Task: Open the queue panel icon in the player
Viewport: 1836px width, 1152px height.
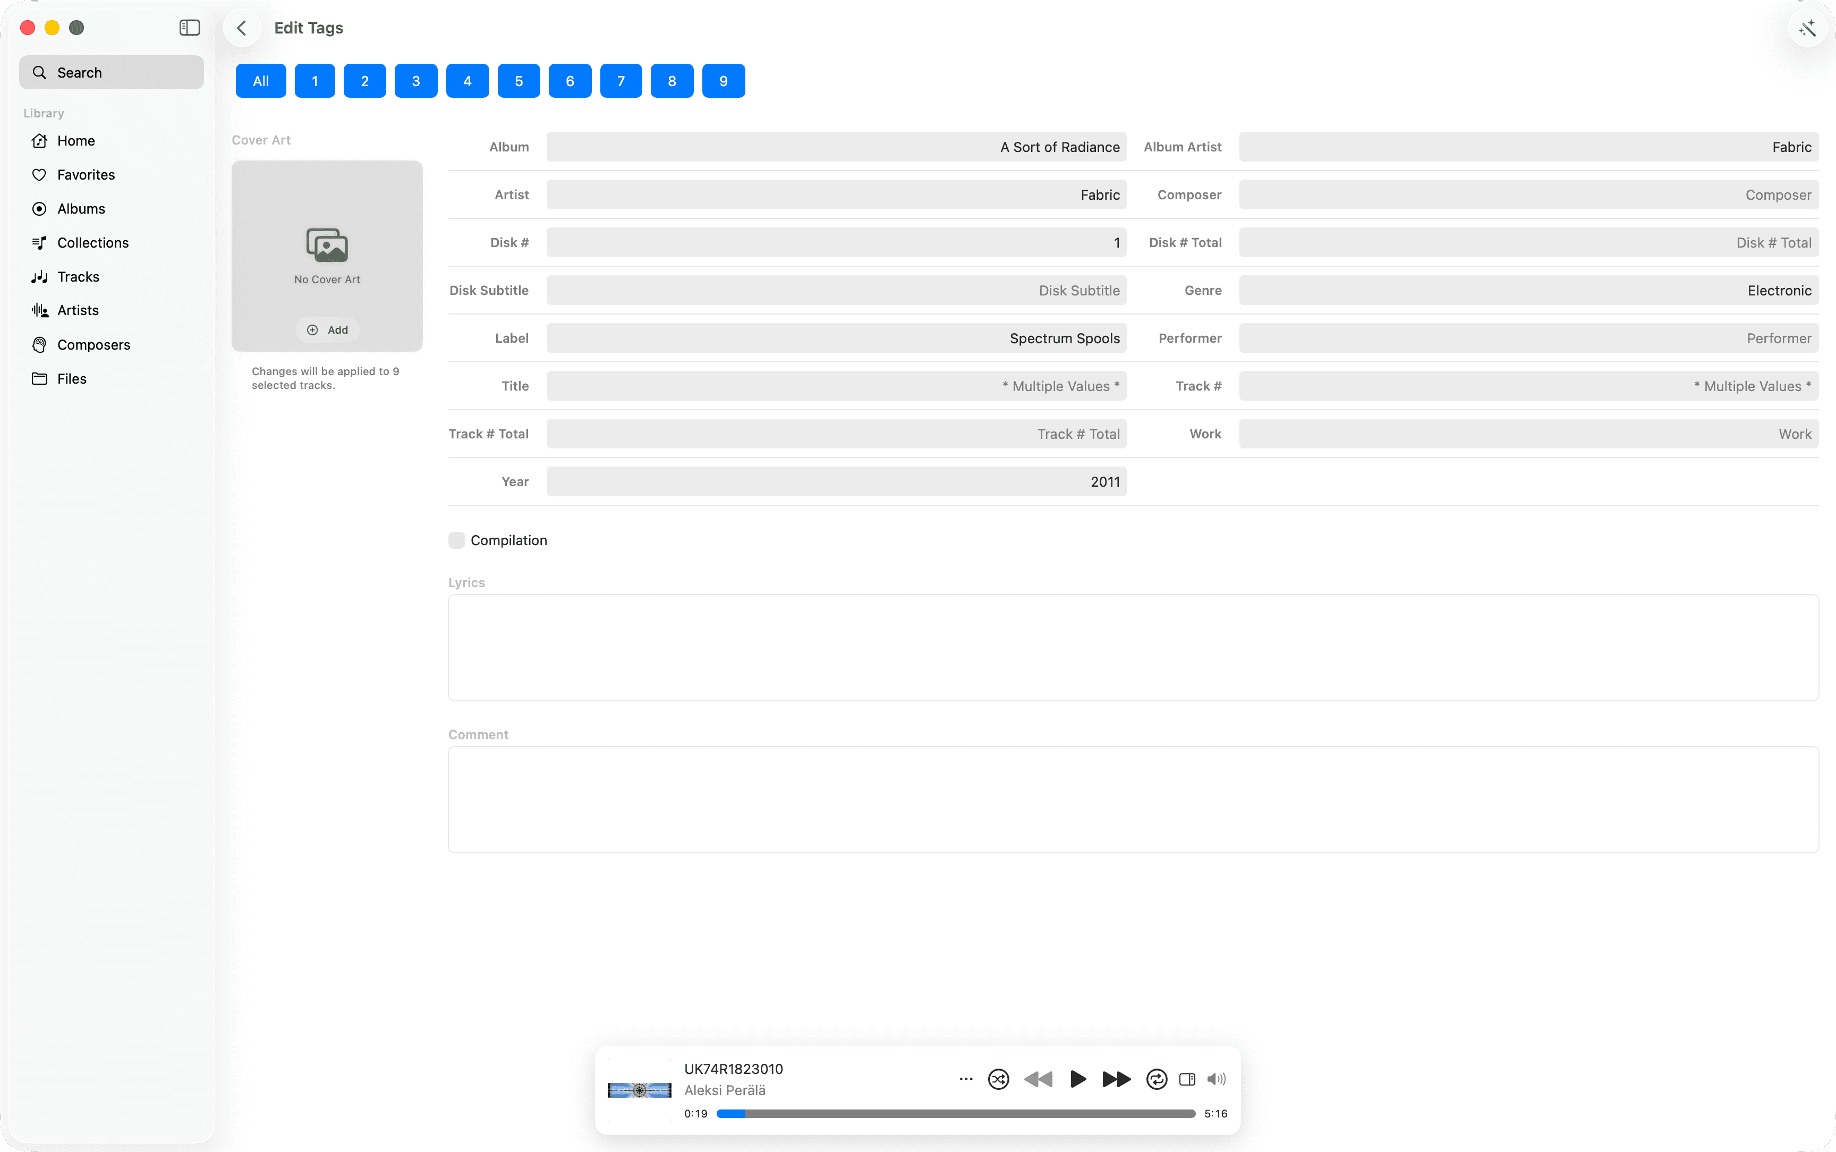Action: point(1186,1079)
